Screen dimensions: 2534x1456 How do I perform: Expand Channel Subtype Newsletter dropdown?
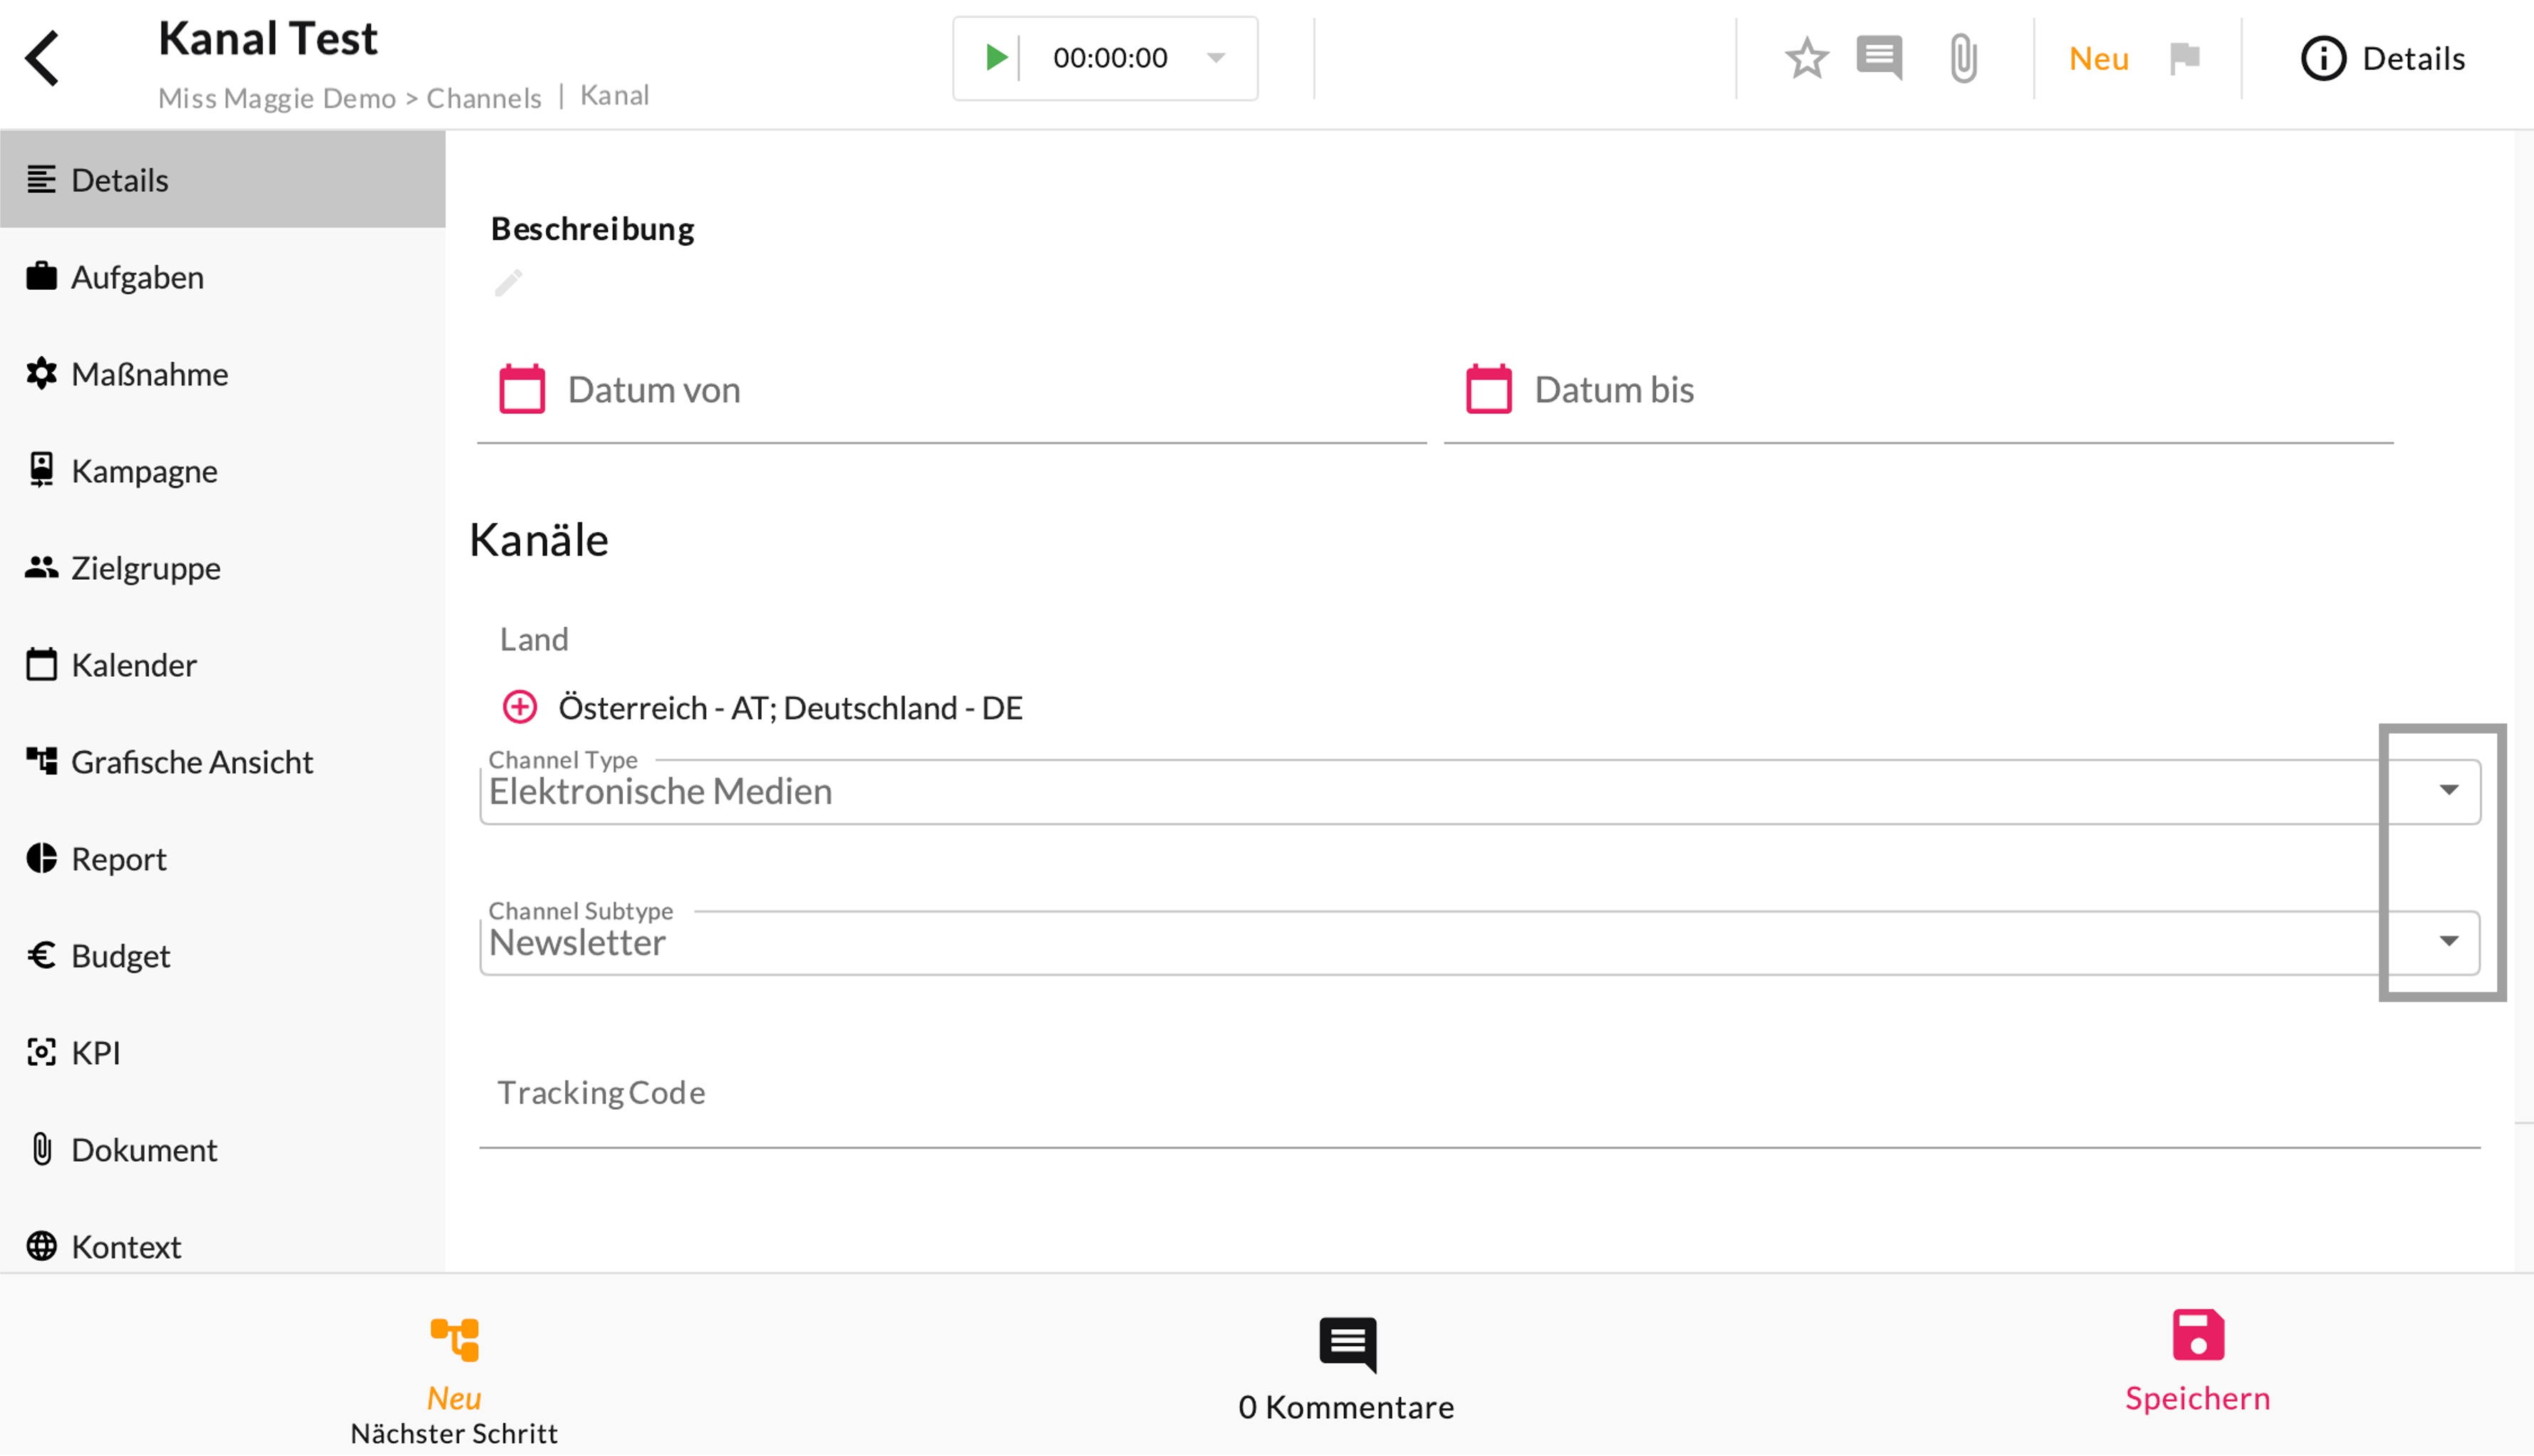click(2448, 941)
